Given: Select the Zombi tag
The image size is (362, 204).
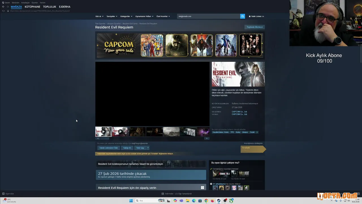Looking at the screenshot, I should (252, 132).
